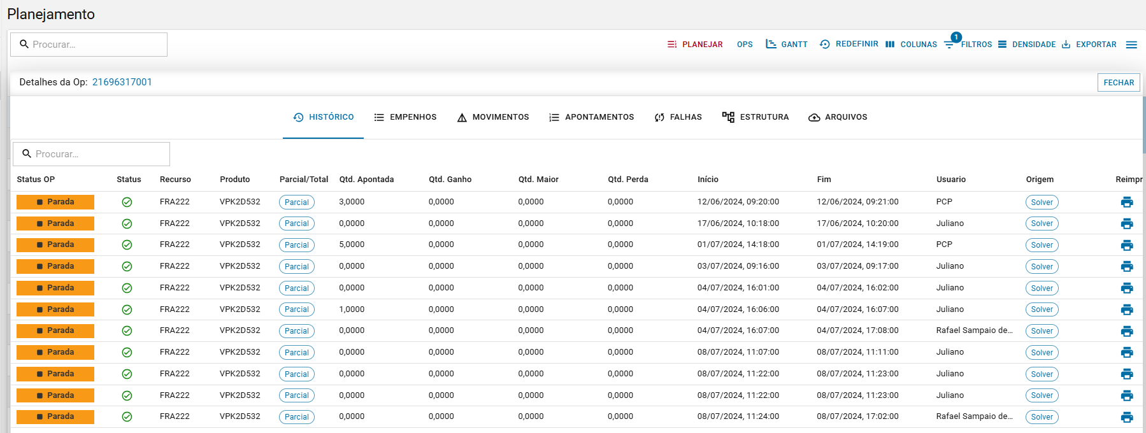Click the Qtd. Perda column header
This screenshot has height=433, width=1146.
628,180
